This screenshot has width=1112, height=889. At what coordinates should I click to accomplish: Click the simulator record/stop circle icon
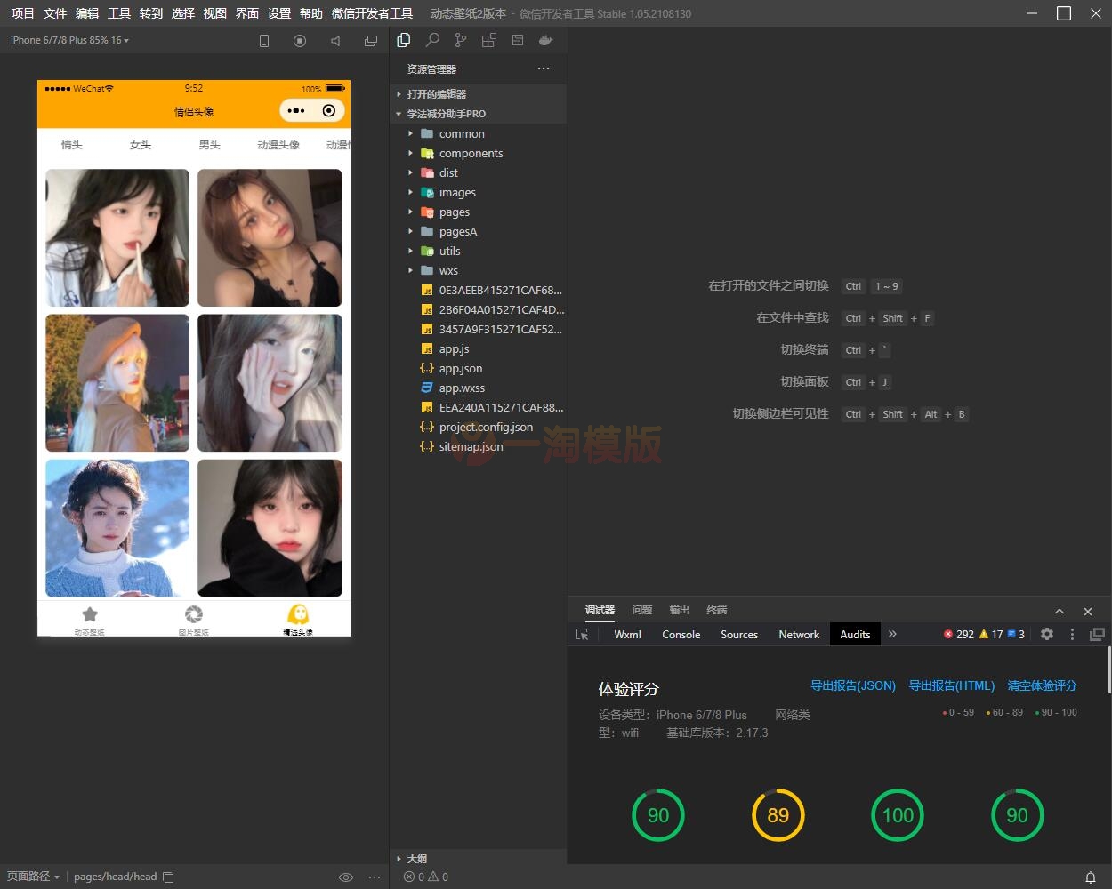click(x=300, y=41)
